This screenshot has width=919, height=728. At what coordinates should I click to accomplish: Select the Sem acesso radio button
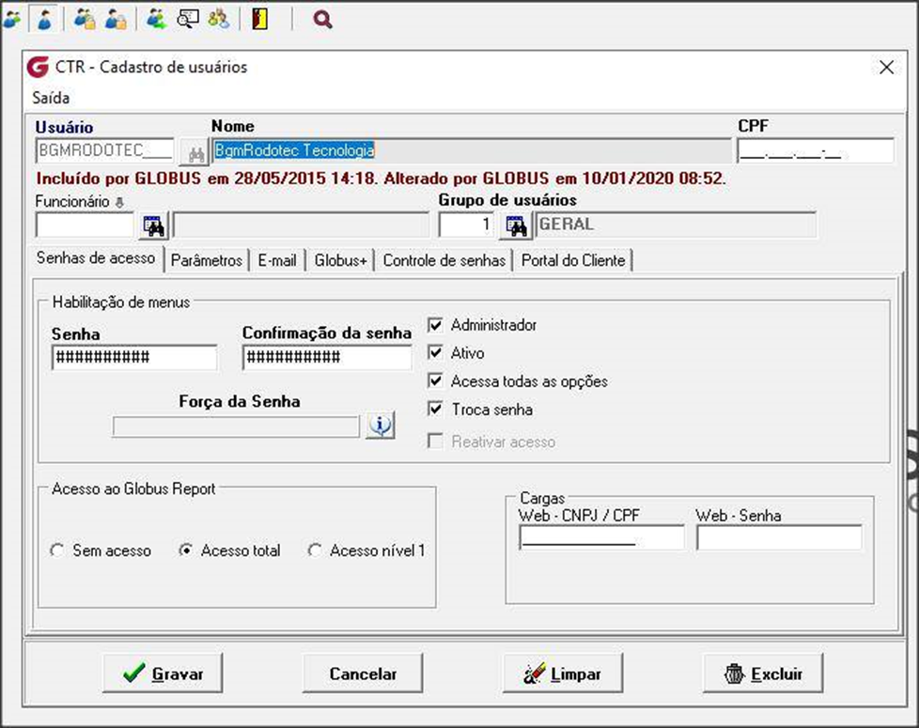coord(57,550)
